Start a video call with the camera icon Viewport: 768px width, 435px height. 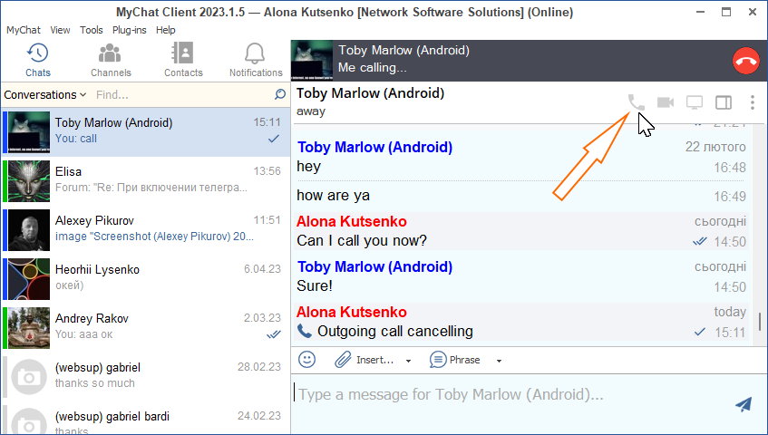(x=666, y=102)
